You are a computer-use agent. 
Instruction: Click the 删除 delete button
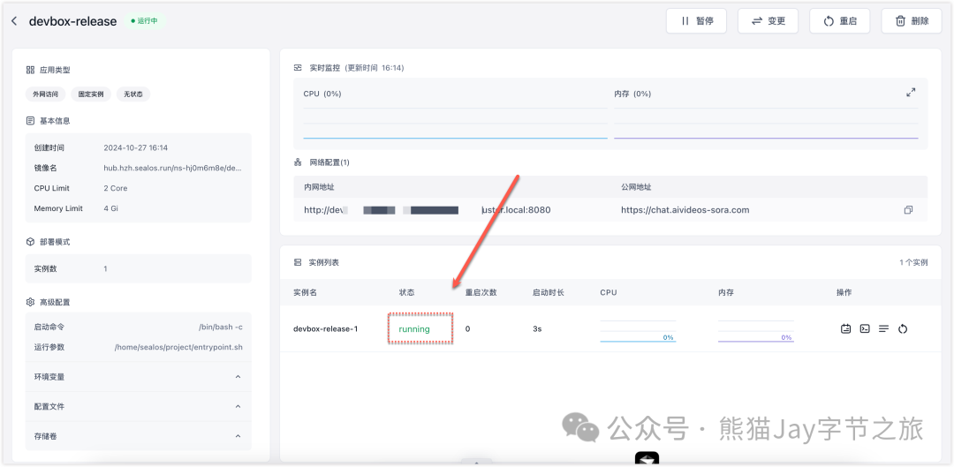[912, 21]
